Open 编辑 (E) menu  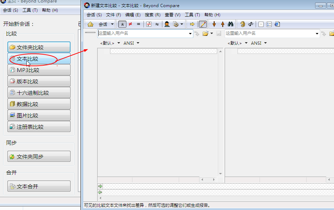(133, 15)
